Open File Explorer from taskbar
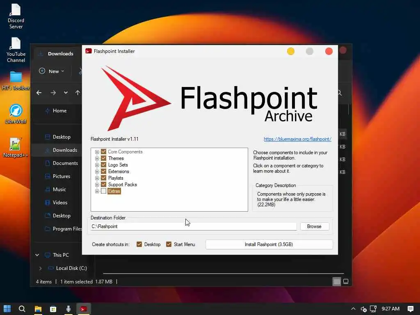Viewport: 420px width, 315px height. tap(38, 309)
